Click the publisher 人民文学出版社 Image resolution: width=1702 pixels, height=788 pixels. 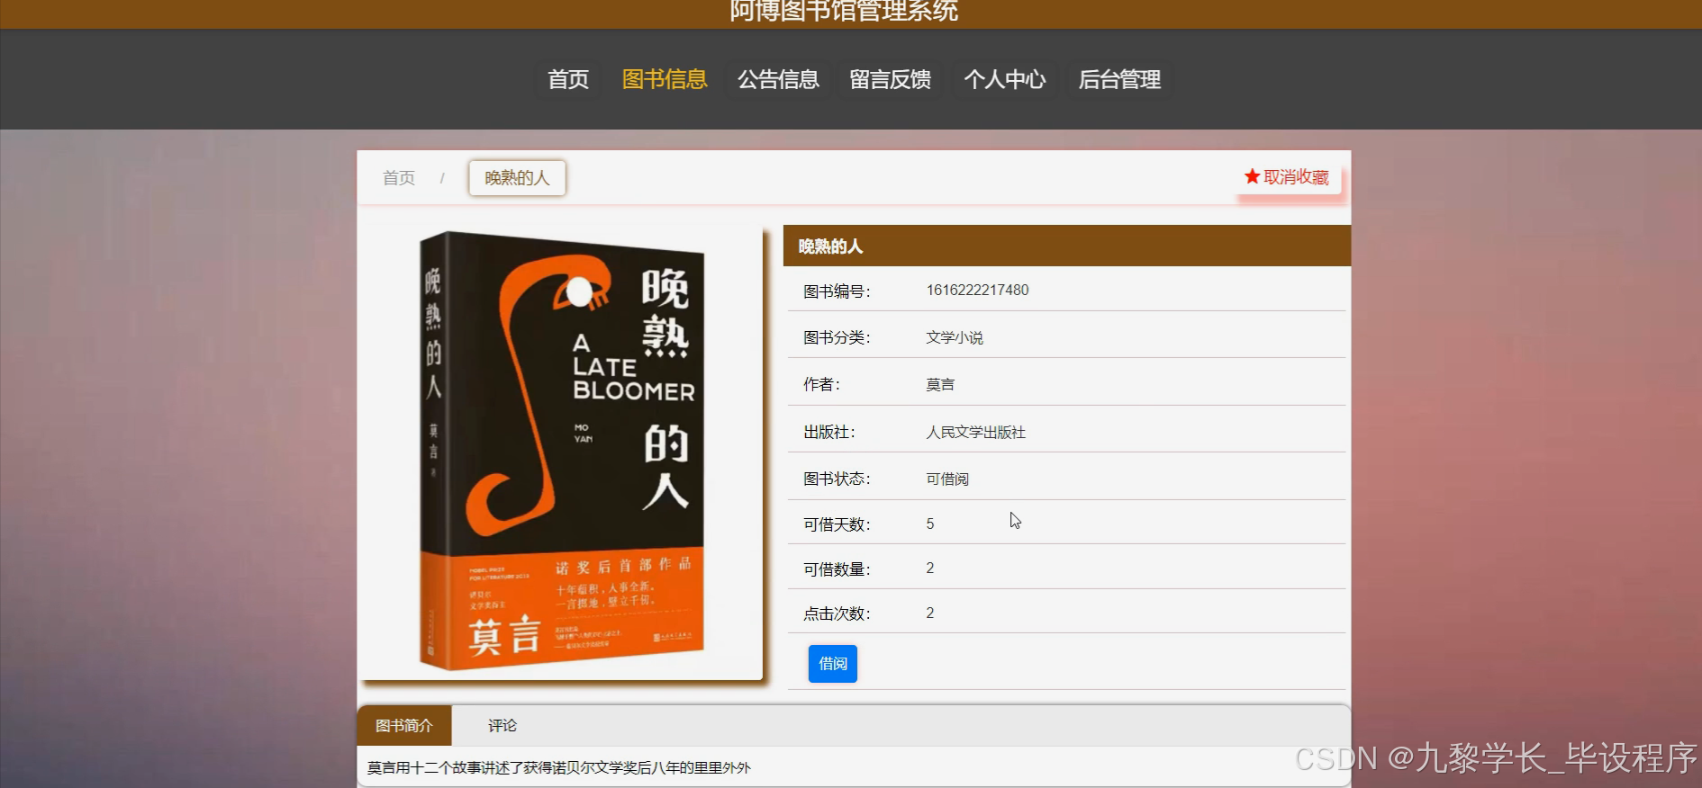click(976, 432)
